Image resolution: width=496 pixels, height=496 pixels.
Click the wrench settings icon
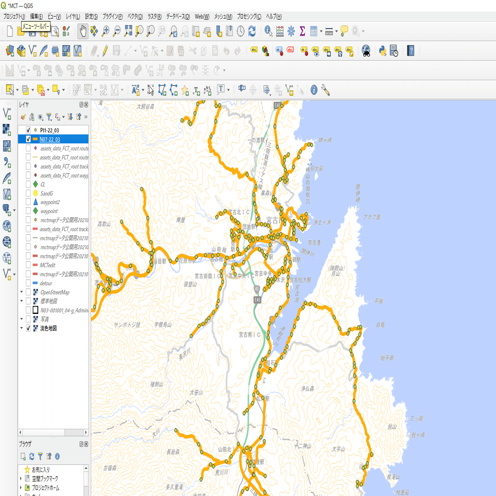(x=325, y=90)
